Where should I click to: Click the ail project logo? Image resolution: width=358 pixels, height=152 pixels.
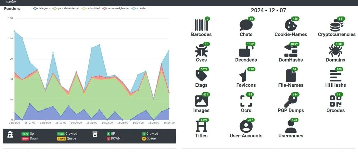click(11, 2)
